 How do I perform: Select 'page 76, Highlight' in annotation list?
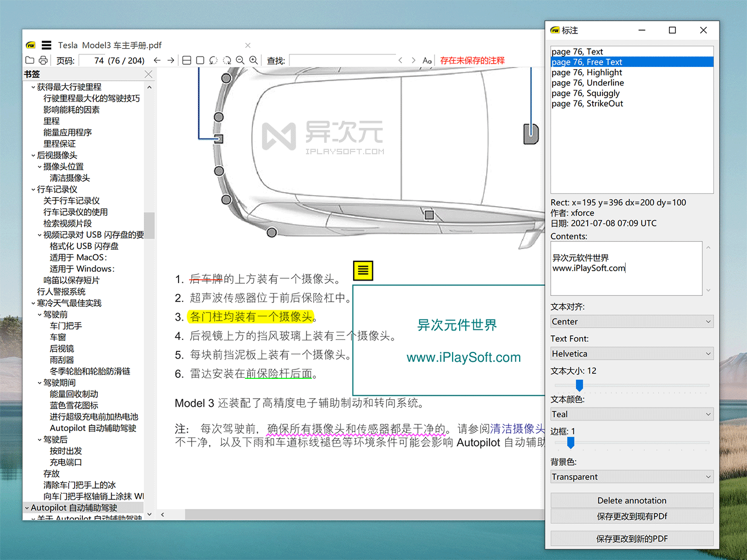coord(587,72)
